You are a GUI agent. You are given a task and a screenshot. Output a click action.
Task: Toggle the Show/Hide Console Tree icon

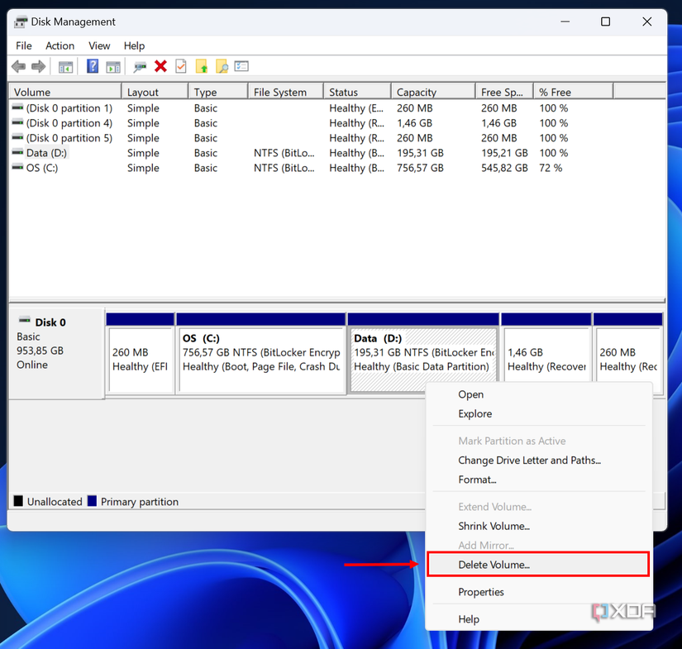64,66
